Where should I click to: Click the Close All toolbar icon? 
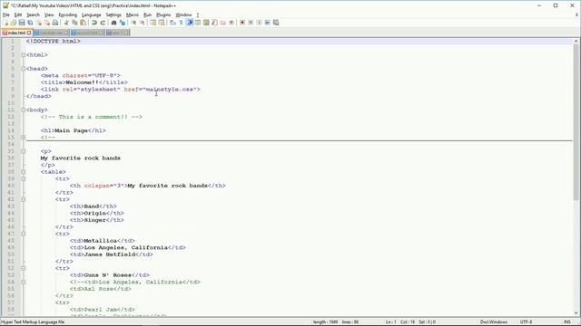point(47,23)
